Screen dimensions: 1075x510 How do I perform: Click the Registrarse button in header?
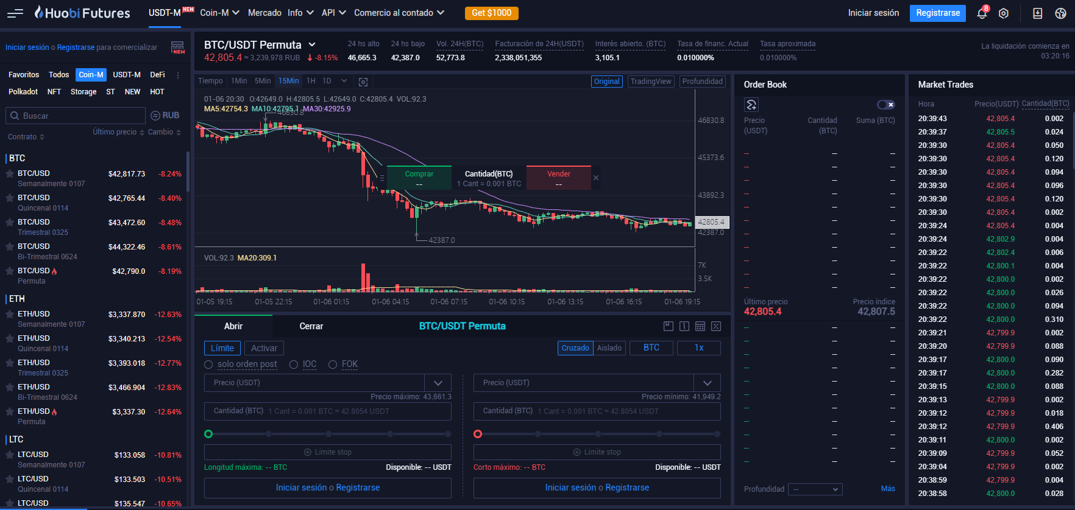938,13
